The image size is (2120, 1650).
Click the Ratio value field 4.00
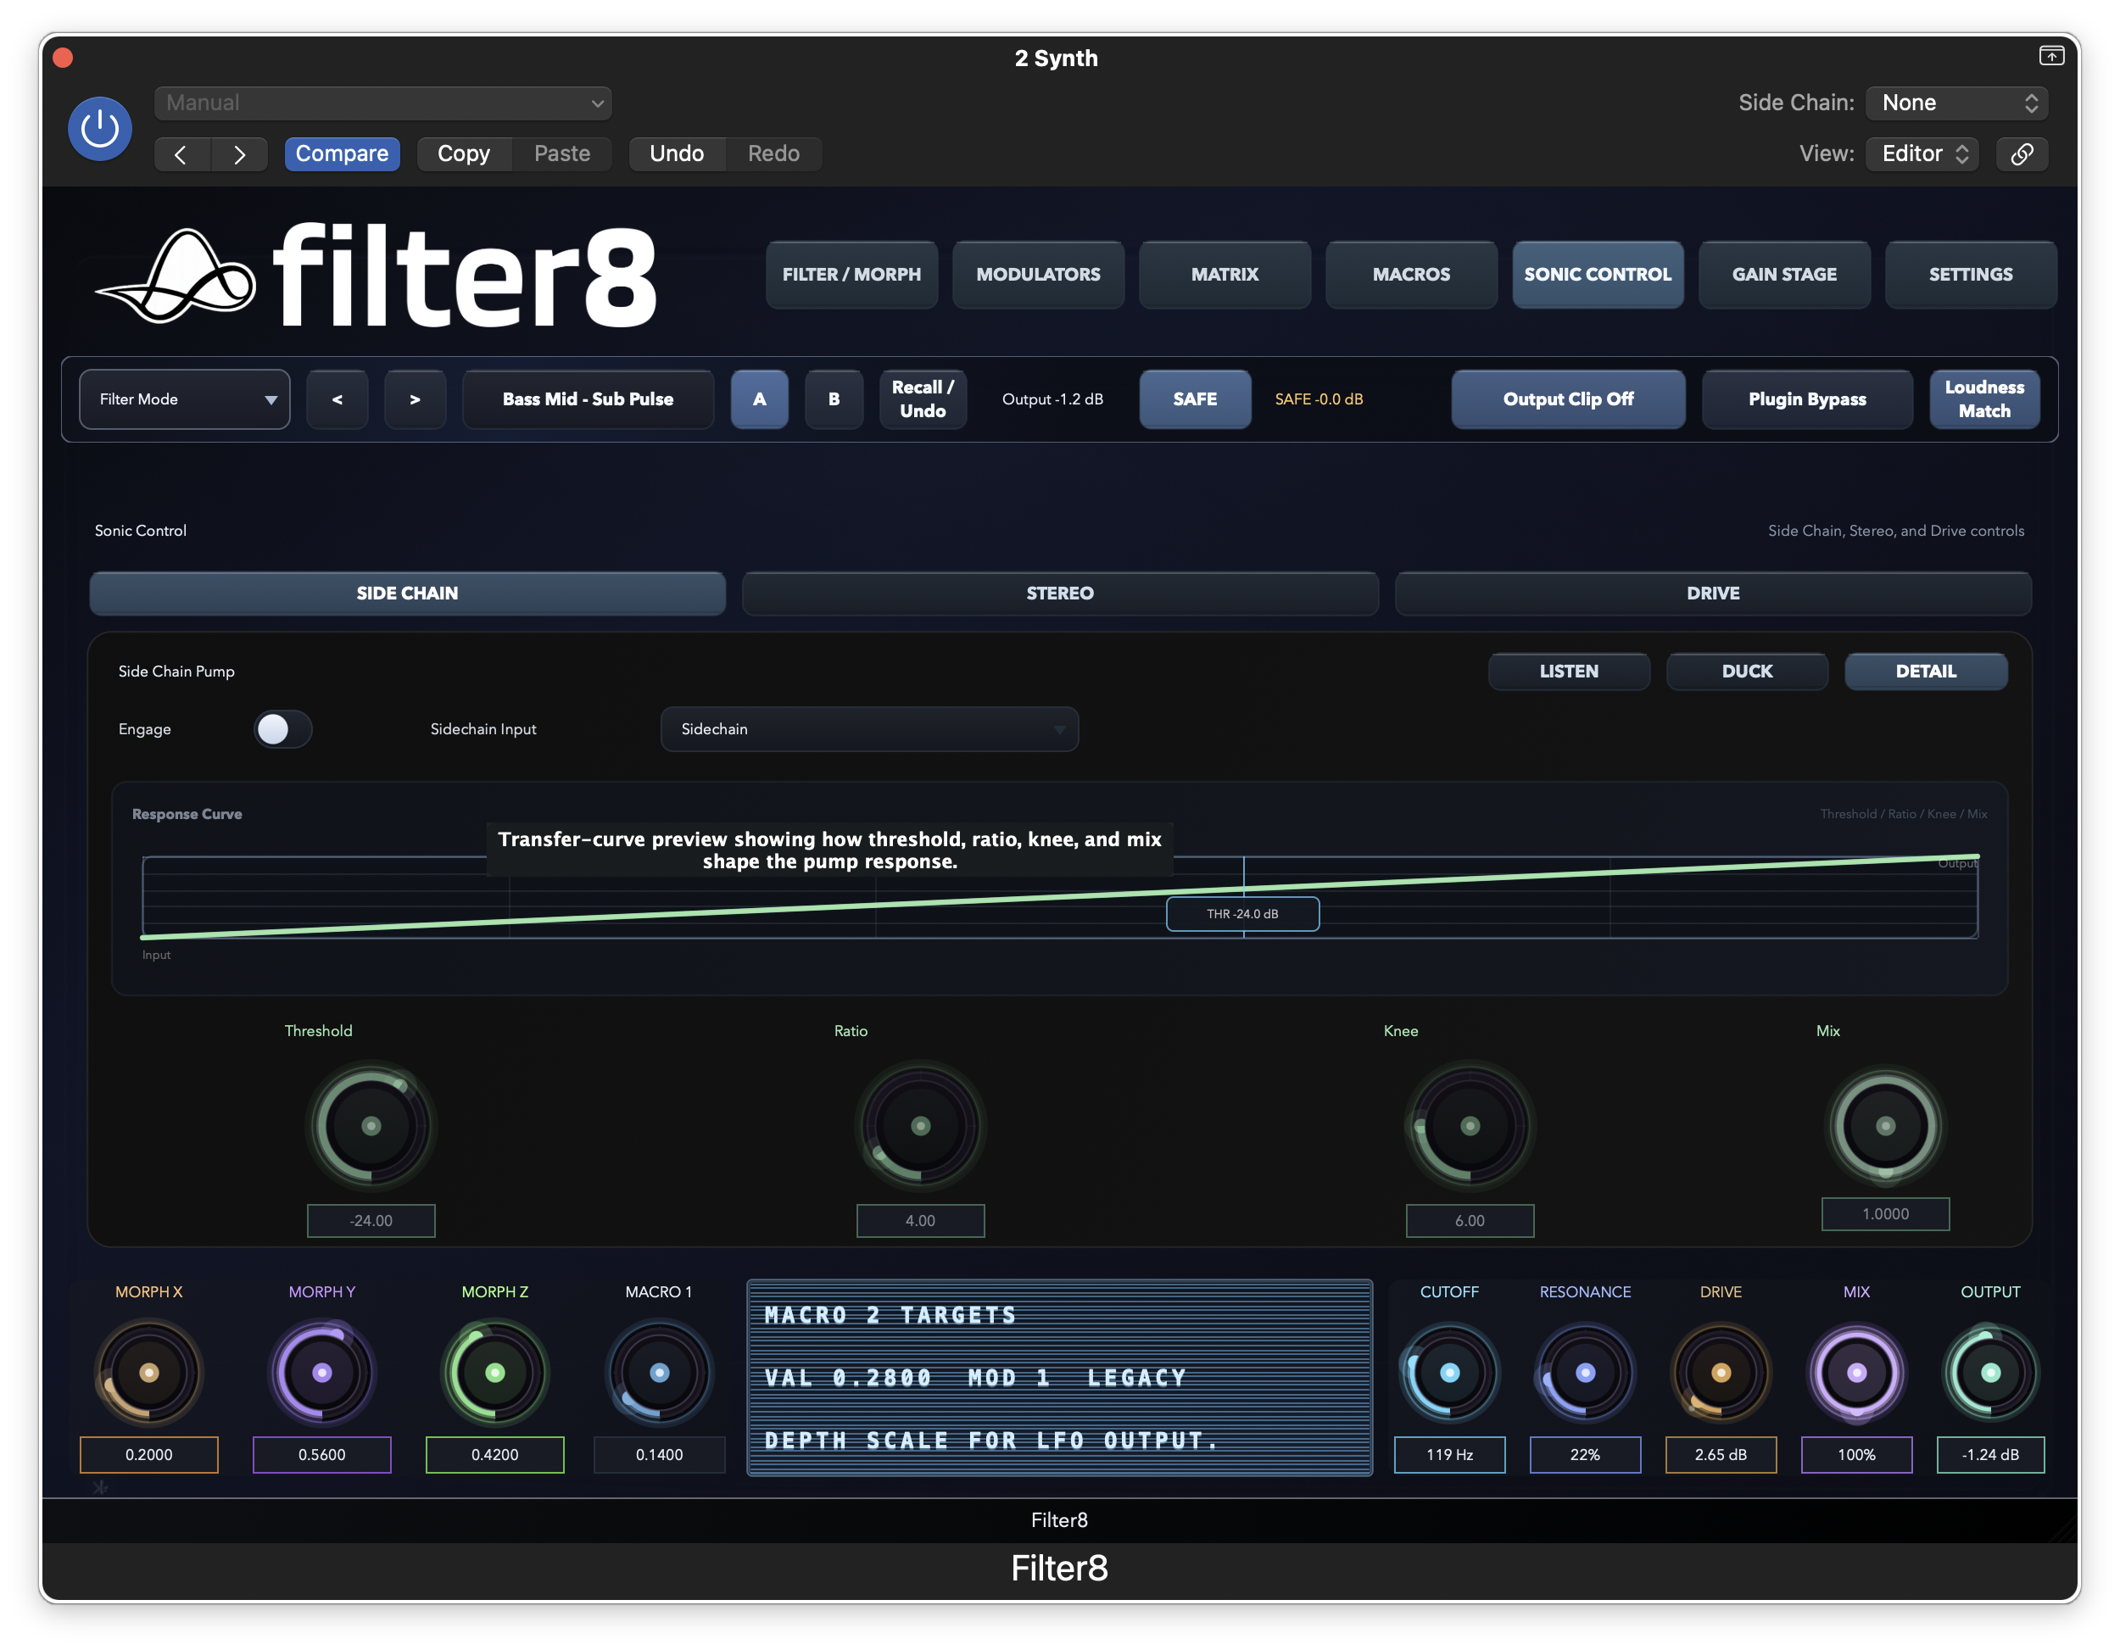[x=920, y=1220]
